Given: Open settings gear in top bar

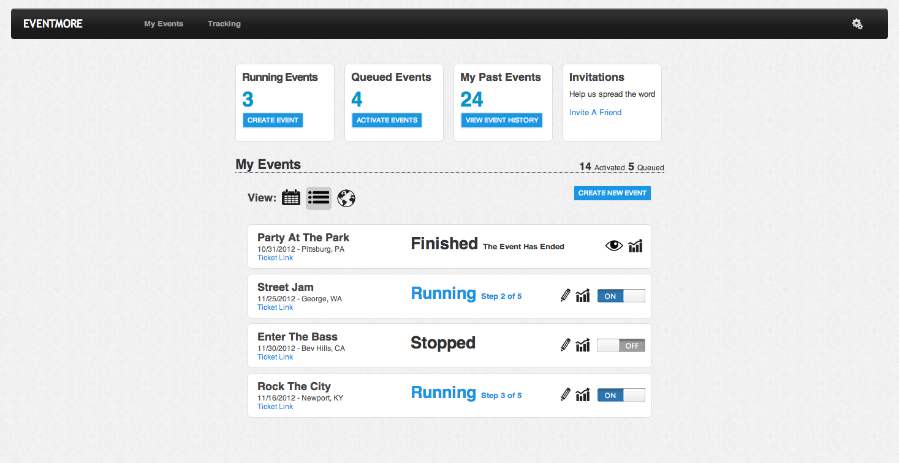Looking at the screenshot, I should tap(857, 24).
